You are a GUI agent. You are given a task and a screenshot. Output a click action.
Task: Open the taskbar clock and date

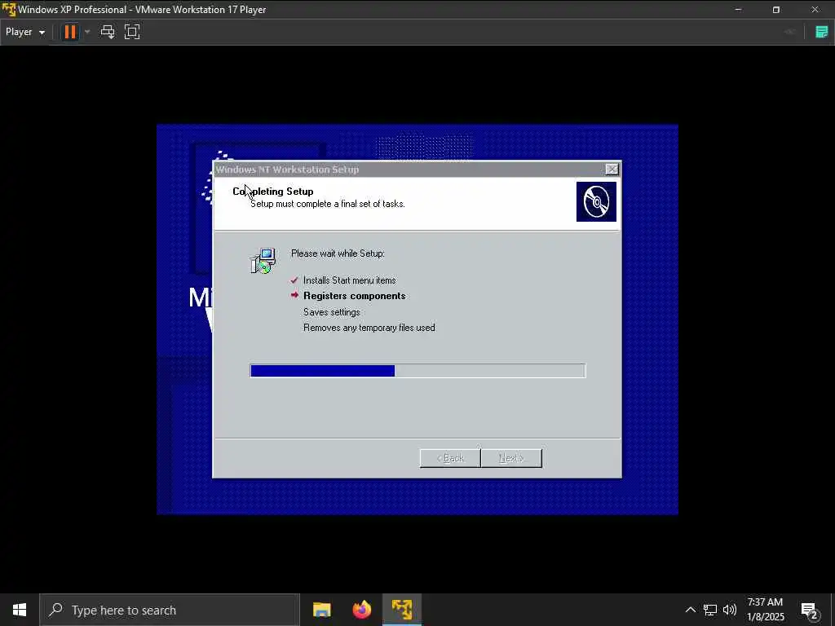tap(765, 610)
